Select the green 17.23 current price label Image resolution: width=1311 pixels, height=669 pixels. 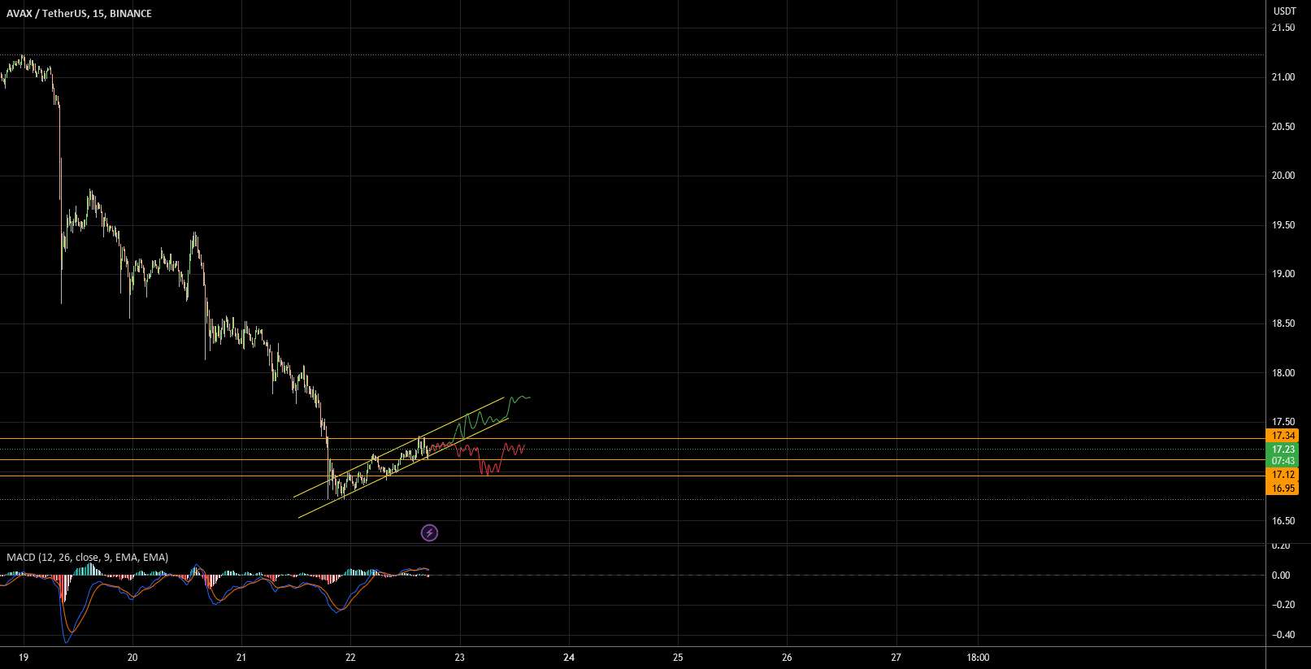coord(1283,449)
